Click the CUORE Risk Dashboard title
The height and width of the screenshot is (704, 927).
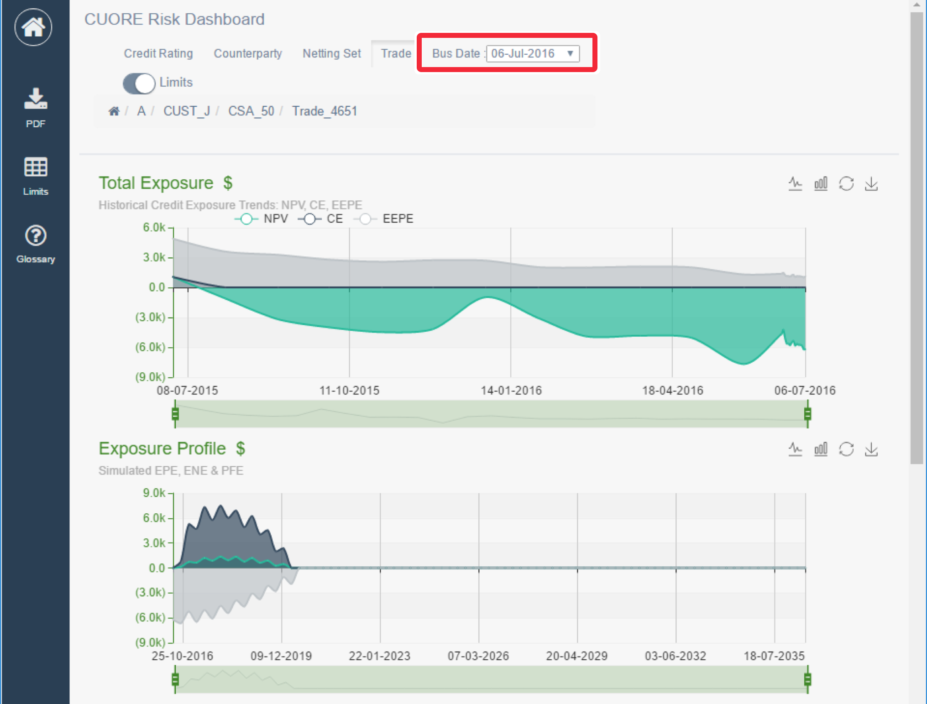coord(174,19)
